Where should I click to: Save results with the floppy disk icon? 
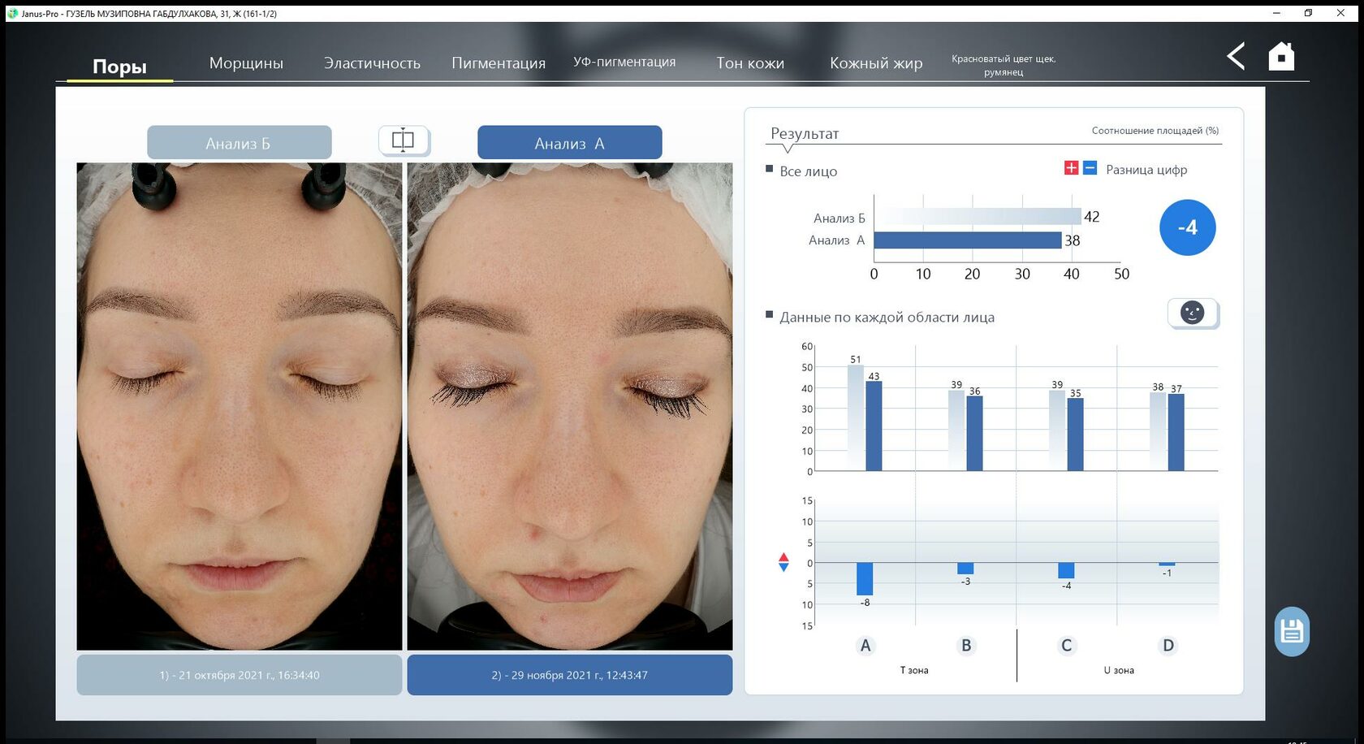pos(1292,631)
